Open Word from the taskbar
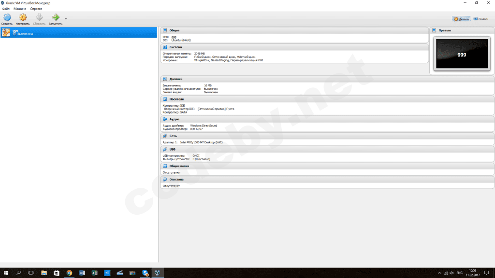Viewport: 495px width, 278px height. 82,273
